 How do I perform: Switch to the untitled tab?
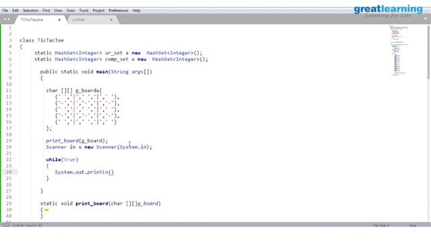92,19
